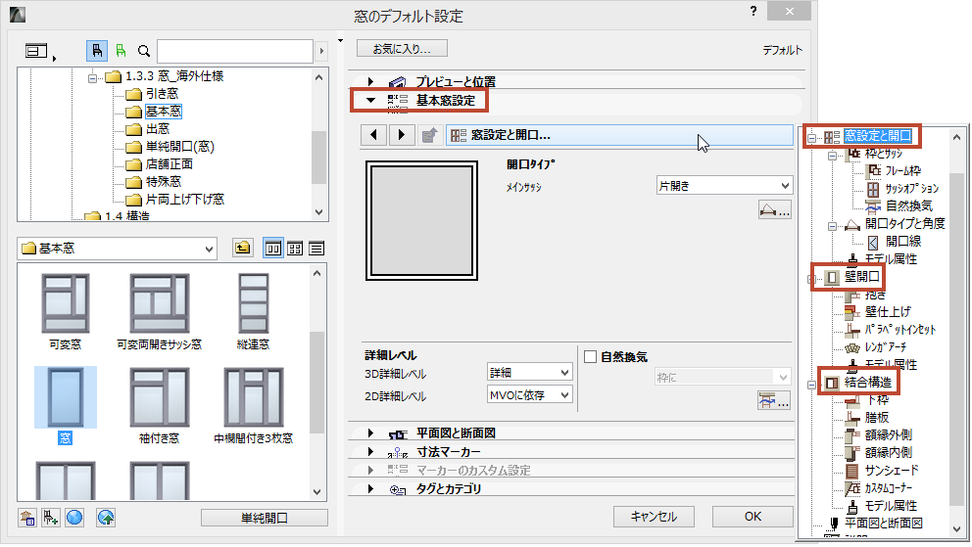
Task: Open the natural ventilation settings button
Action: [x=774, y=401]
